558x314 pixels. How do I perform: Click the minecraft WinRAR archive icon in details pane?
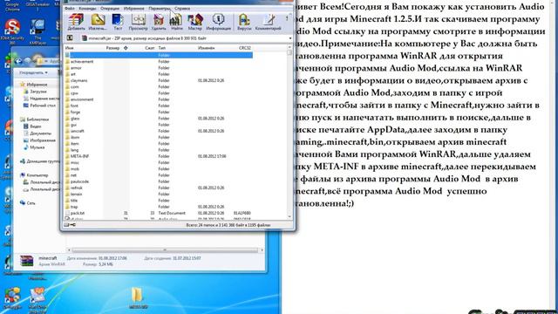[27, 261]
